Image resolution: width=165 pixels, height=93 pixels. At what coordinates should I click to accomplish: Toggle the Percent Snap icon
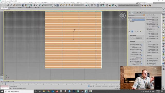pos(66,5)
